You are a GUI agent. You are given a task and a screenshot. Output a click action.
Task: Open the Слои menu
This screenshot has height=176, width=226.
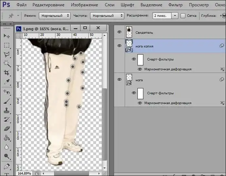pyautogui.click(x=109, y=5)
